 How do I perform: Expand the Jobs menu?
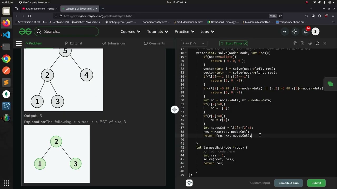208,31
